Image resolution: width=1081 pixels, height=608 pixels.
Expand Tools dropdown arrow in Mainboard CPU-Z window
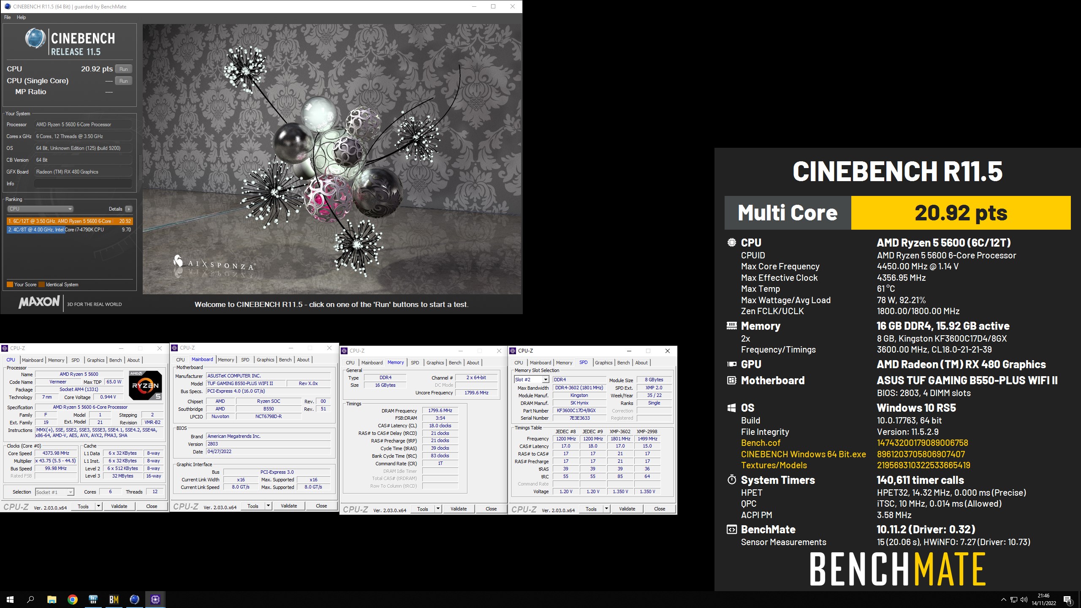[x=268, y=505]
